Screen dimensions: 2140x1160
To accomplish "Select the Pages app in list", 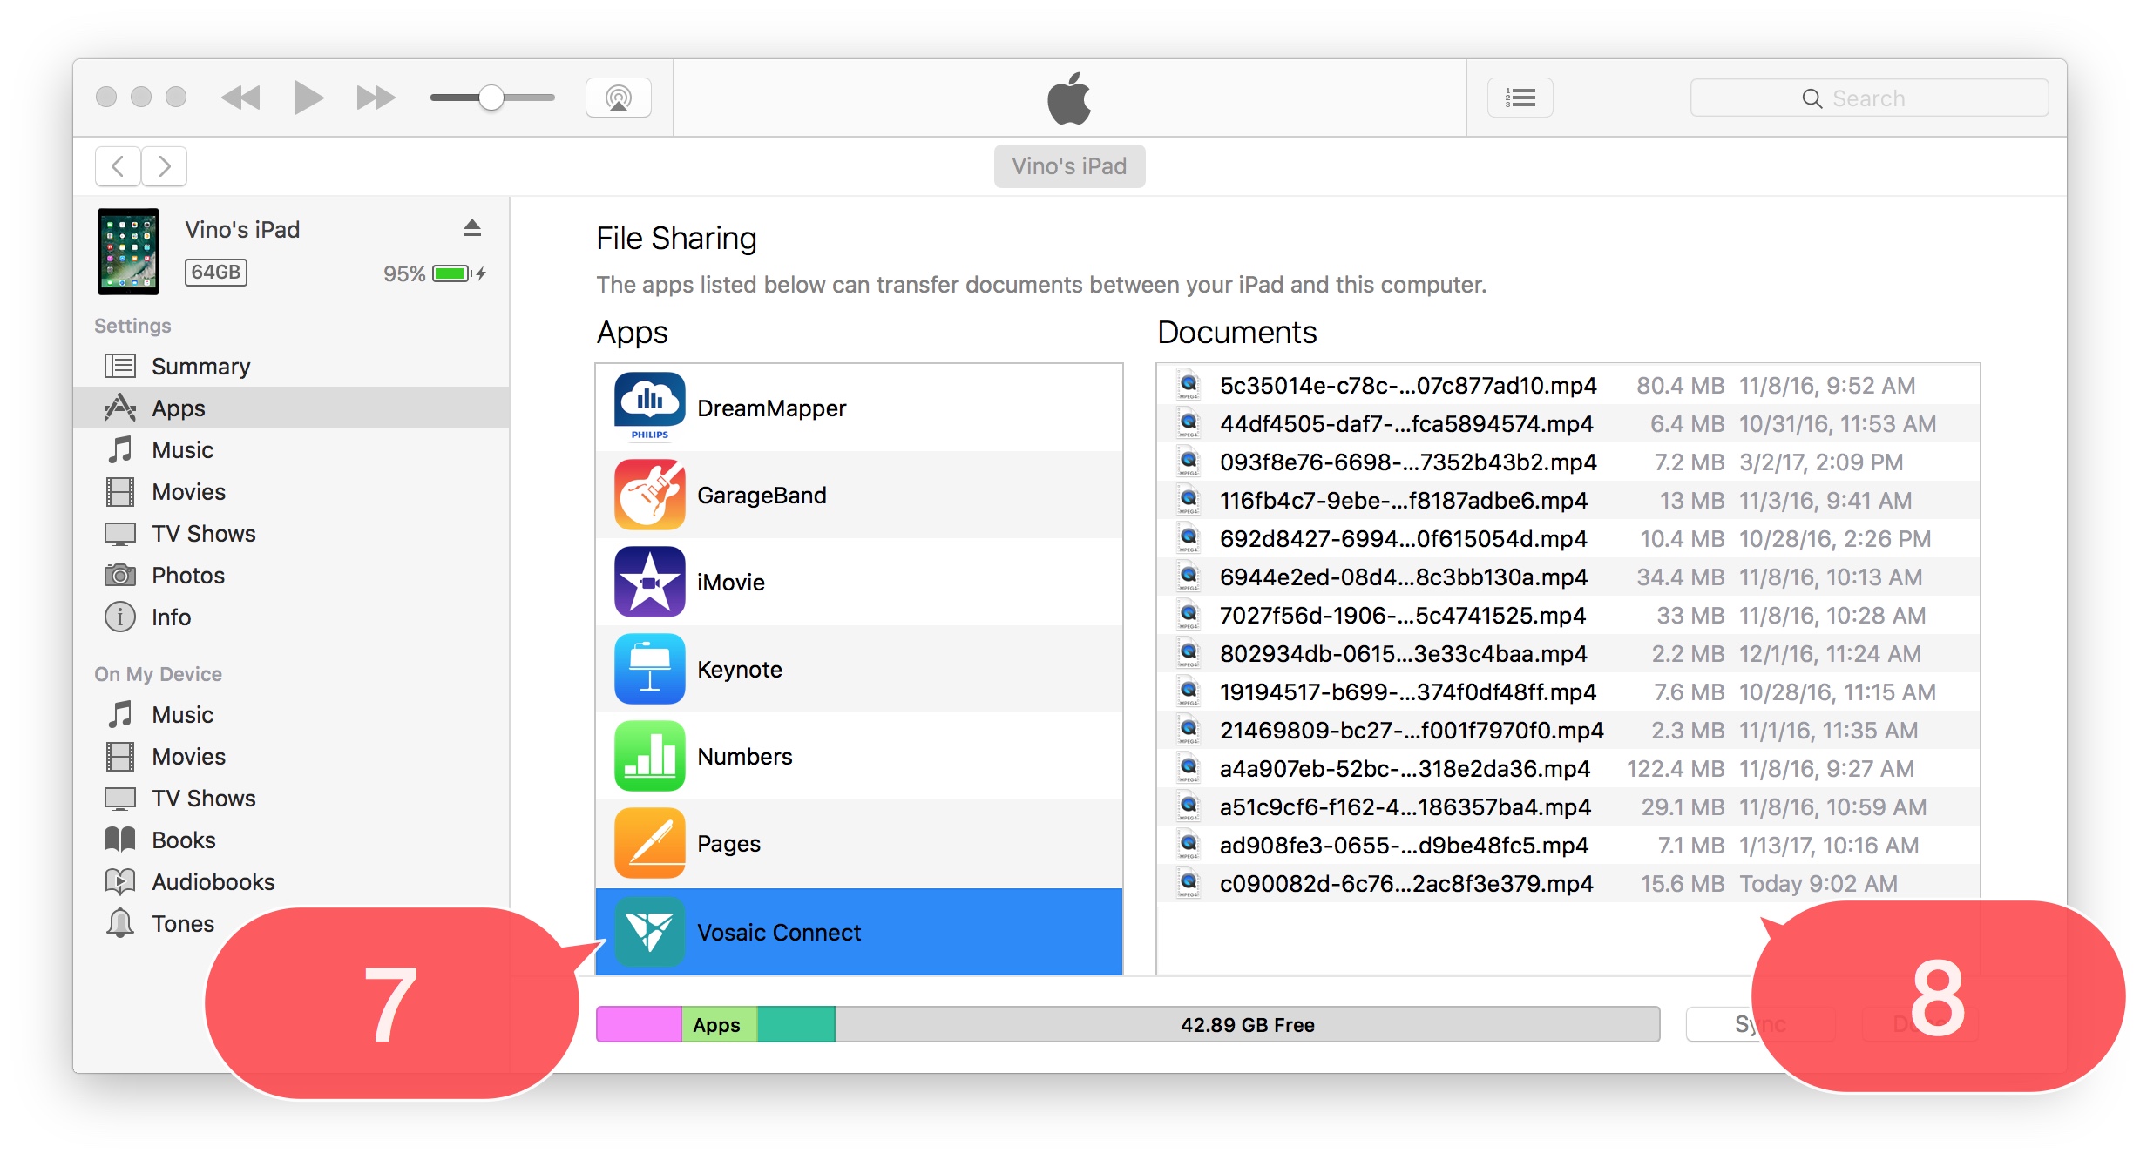I will [x=728, y=843].
